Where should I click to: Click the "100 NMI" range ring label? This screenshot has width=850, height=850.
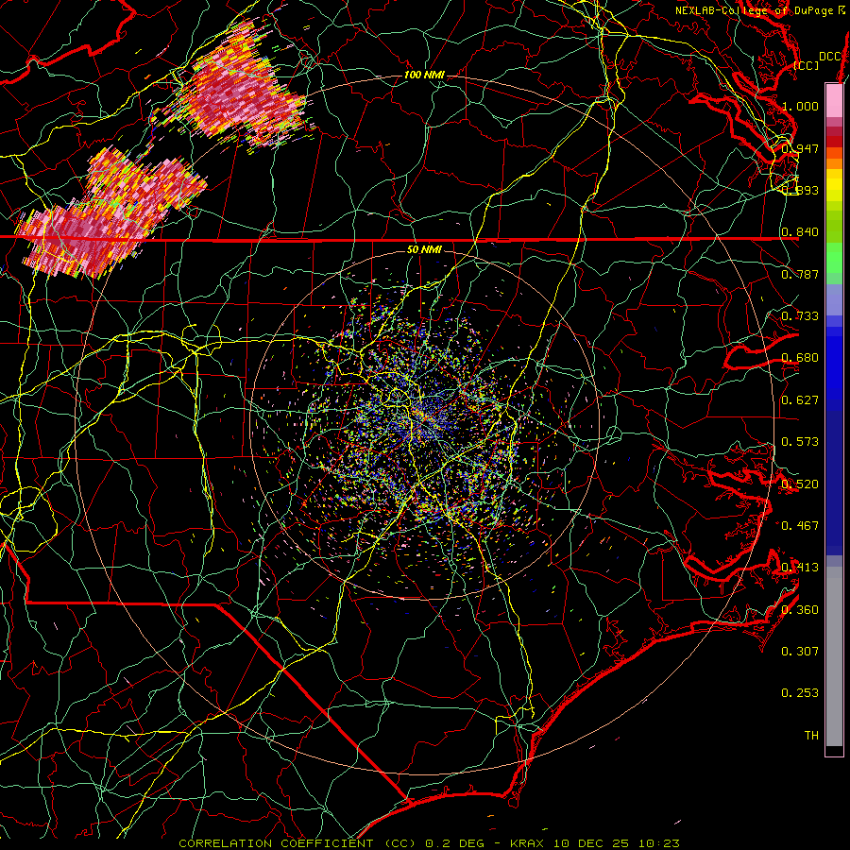pyautogui.click(x=424, y=75)
